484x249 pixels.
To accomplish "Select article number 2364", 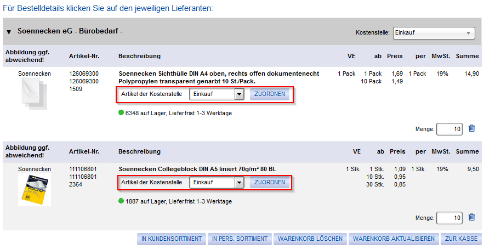I will tap(76, 184).
